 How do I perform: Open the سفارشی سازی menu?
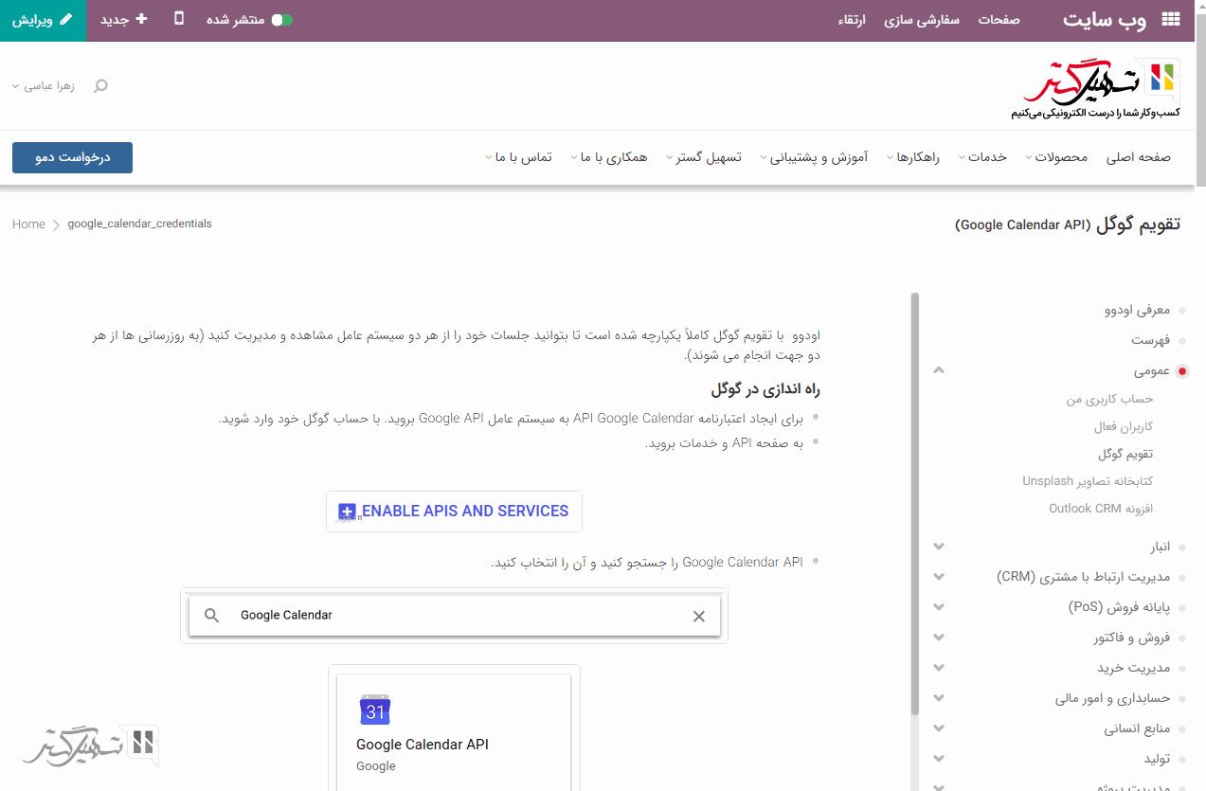[922, 19]
